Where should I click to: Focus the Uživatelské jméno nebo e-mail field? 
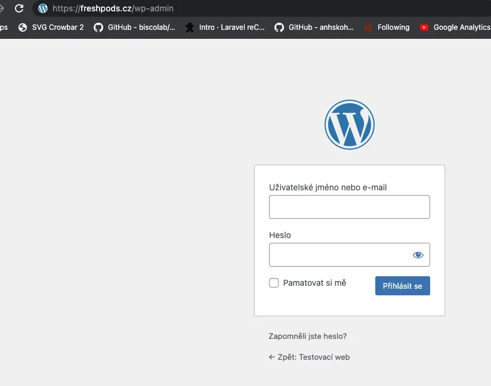[350, 207]
